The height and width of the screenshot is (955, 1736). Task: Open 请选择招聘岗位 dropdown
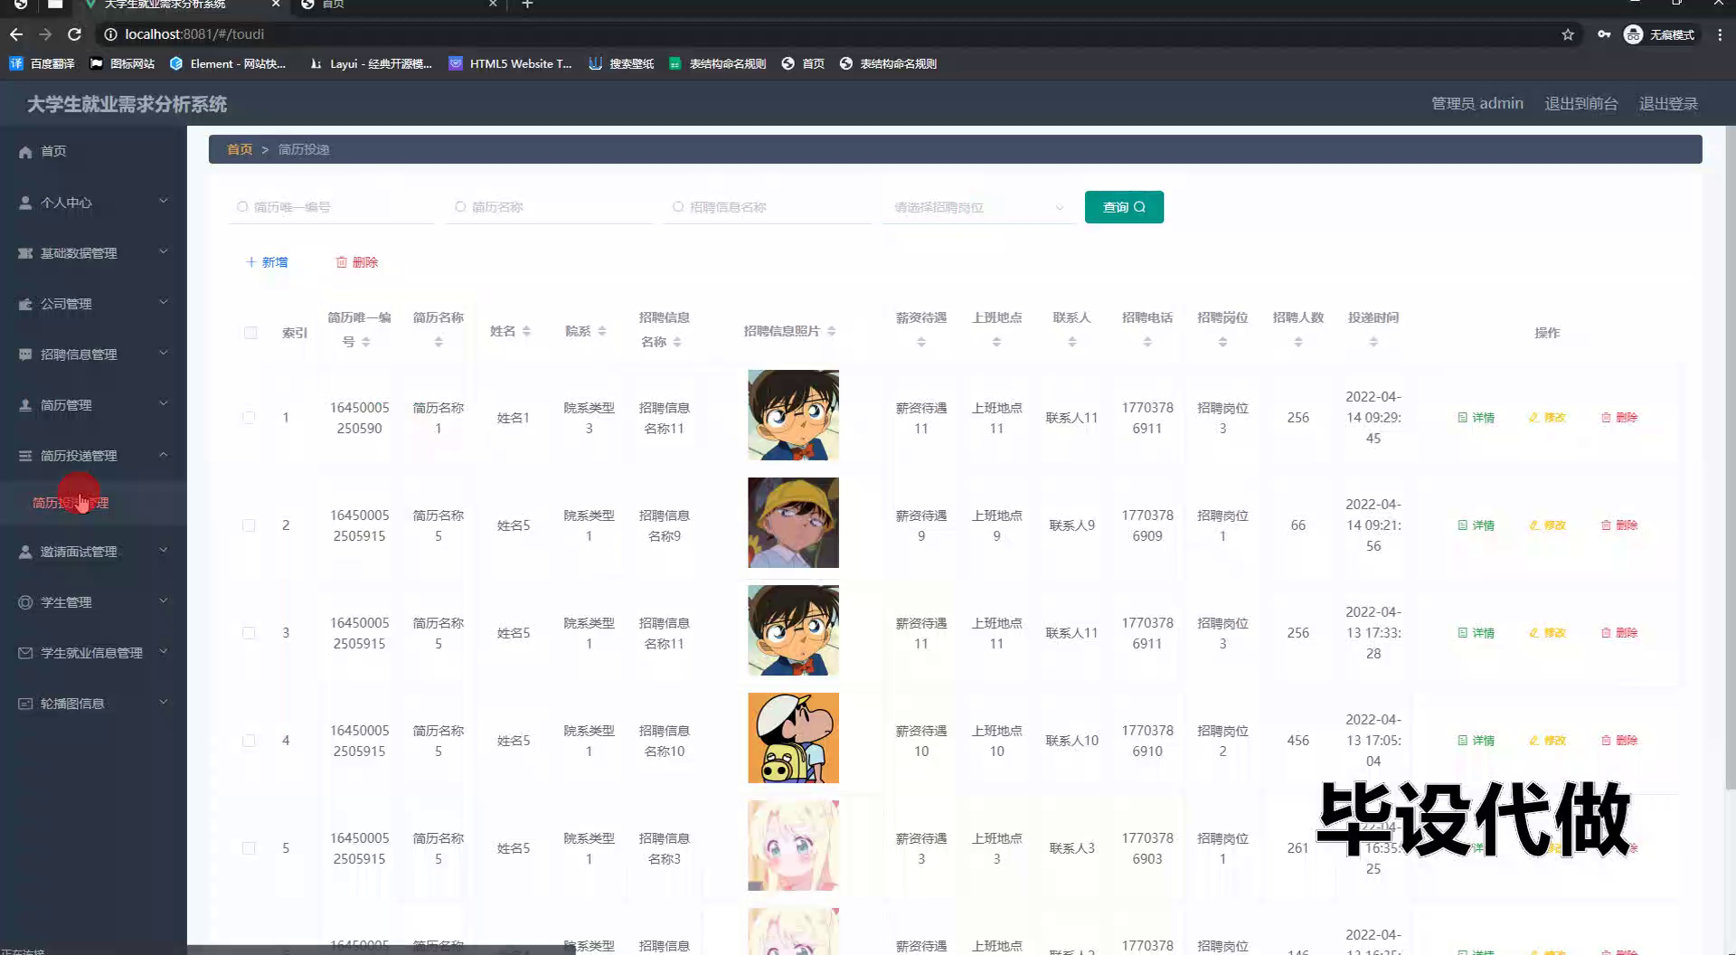(978, 207)
